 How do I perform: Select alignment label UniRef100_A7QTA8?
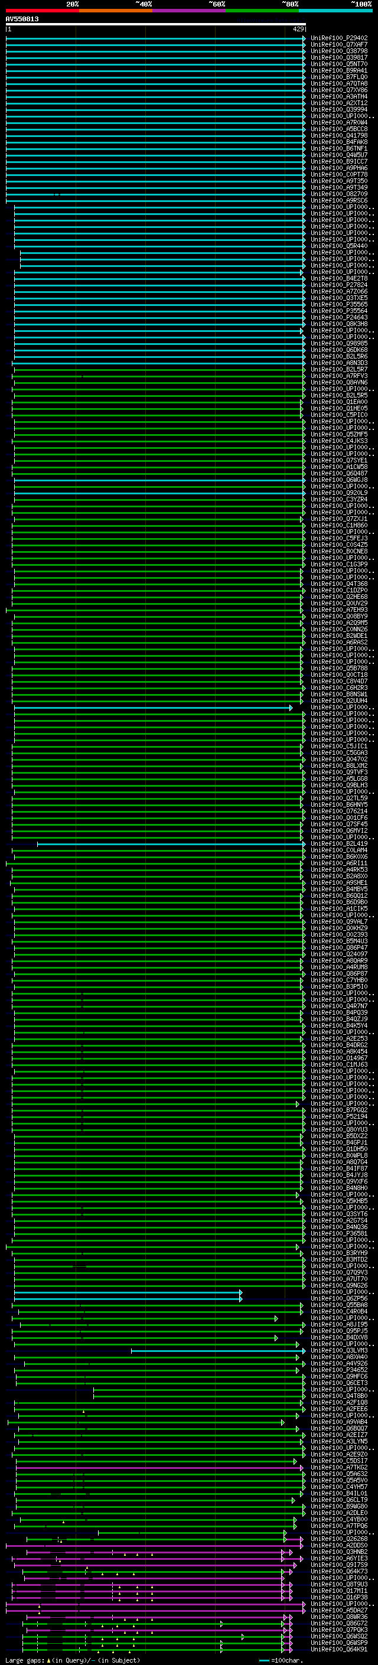pos(339,83)
